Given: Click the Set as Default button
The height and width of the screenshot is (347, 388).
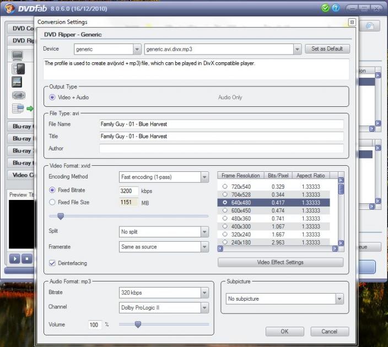Looking at the screenshot, I should pyautogui.click(x=327, y=48).
